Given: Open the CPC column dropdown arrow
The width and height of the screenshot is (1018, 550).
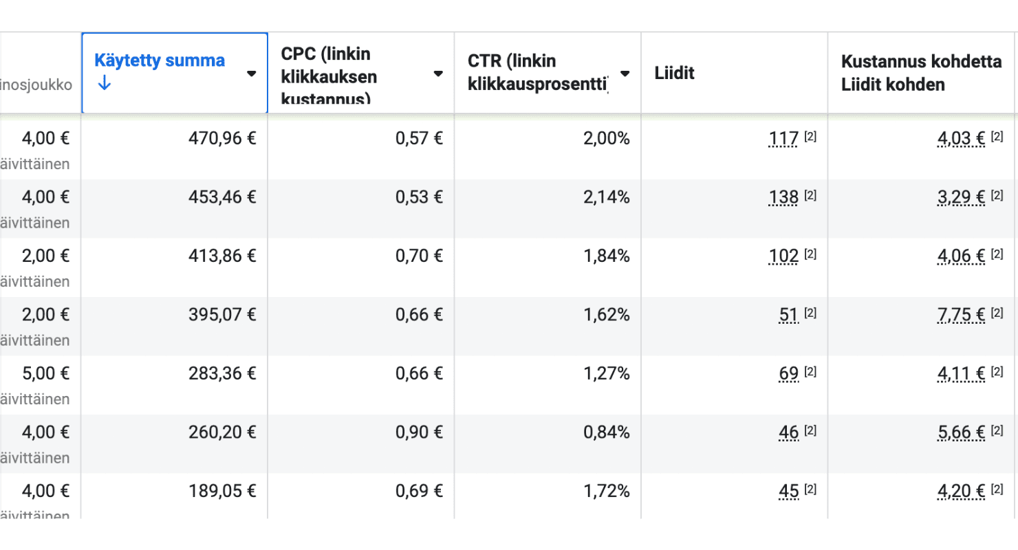Looking at the screenshot, I should (x=438, y=74).
